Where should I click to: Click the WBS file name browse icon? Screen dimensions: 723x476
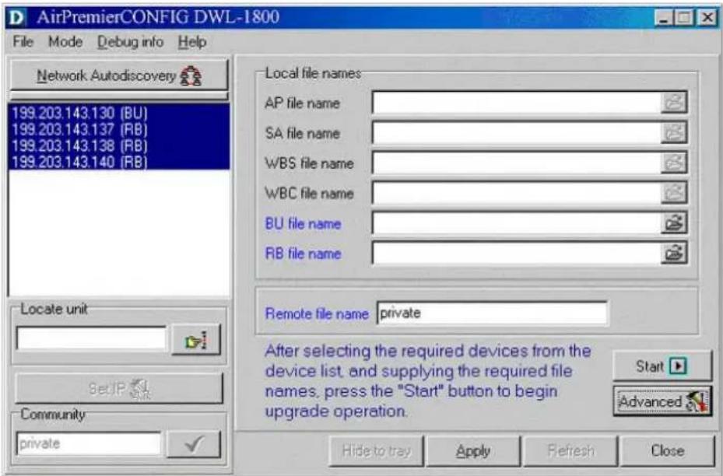[x=674, y=163]
